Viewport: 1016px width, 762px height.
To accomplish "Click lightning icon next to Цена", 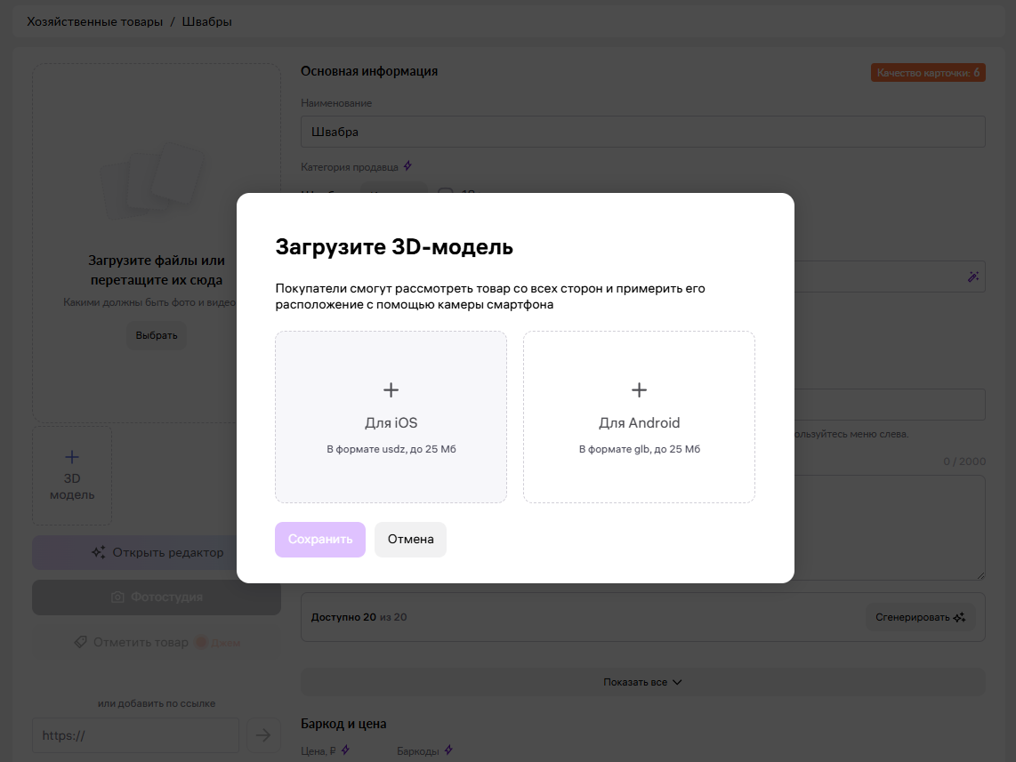I will 345,750.
